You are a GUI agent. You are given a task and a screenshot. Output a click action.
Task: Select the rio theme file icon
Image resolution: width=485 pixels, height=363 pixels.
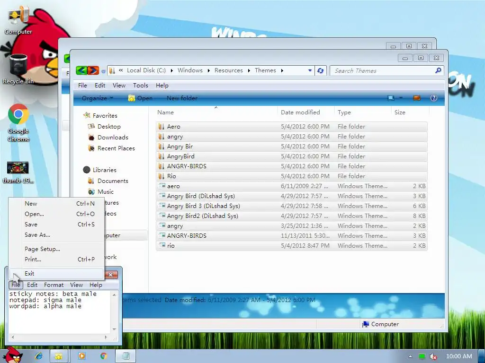[x=162, y=245]
